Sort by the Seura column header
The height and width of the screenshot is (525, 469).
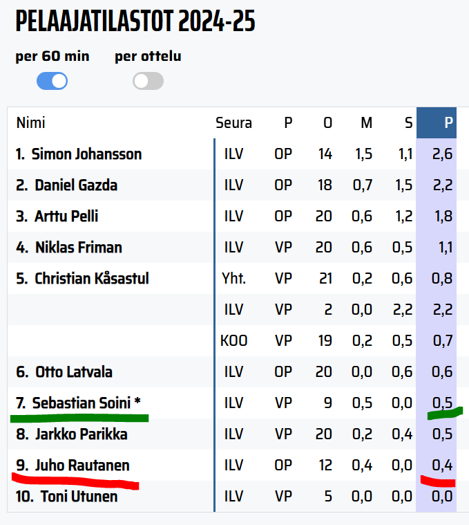233,123
